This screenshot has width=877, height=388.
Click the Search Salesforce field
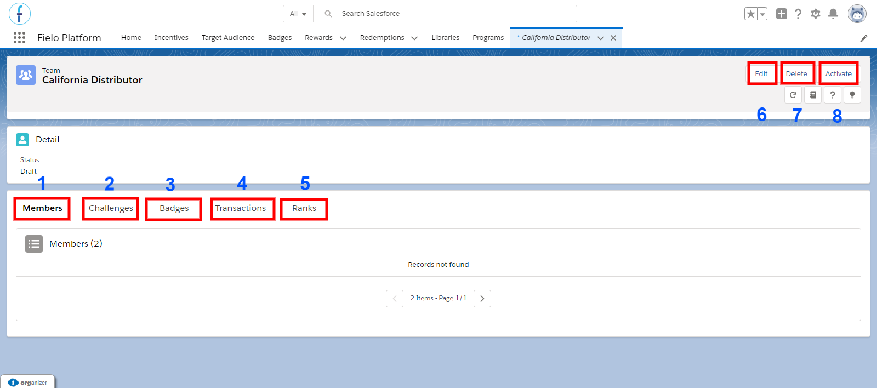(x=445, y=14)
